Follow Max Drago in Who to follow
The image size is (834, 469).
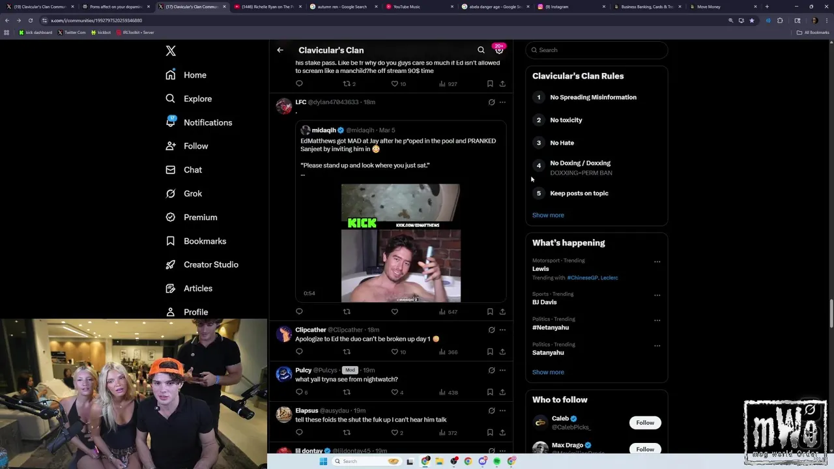[645, 449]
